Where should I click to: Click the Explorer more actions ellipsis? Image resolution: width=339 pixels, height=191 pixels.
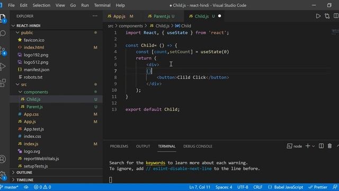[x=95, y=16]
